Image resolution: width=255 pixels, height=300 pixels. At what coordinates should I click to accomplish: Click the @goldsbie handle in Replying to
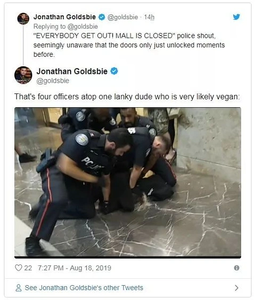pyautogui.click(x=83, y=27)
